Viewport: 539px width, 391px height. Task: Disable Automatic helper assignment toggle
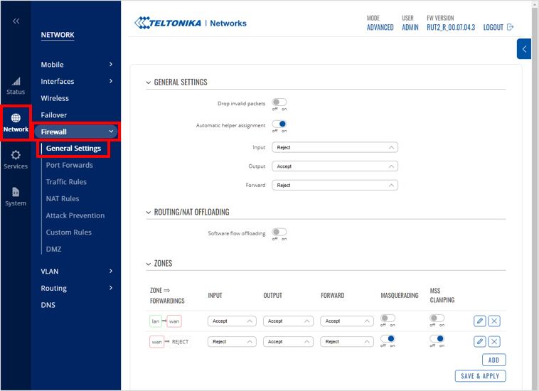click(279, 124)
